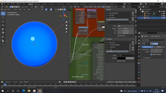Screen dimensions: 166x93
Task: Play the animation forward
Action: (71, 82)
